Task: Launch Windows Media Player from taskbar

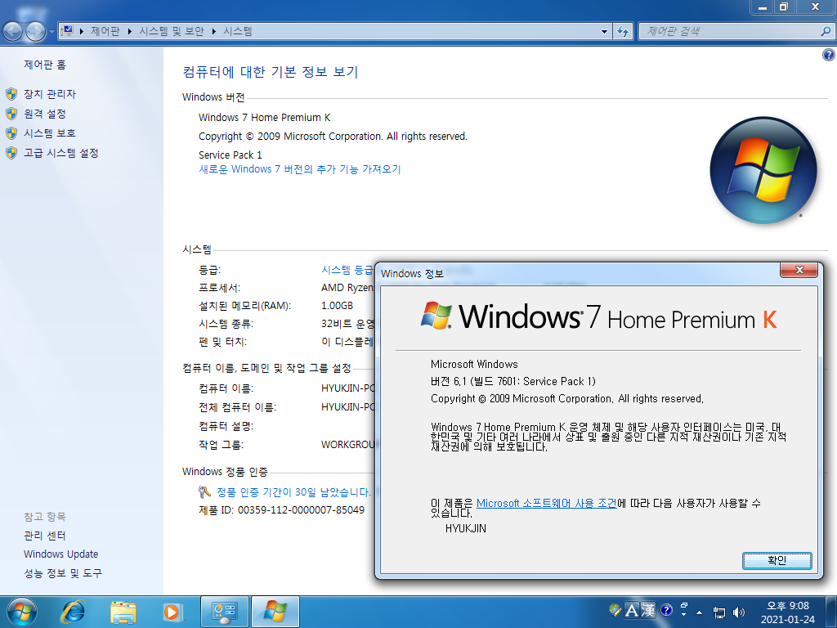Action: point(172,612)
